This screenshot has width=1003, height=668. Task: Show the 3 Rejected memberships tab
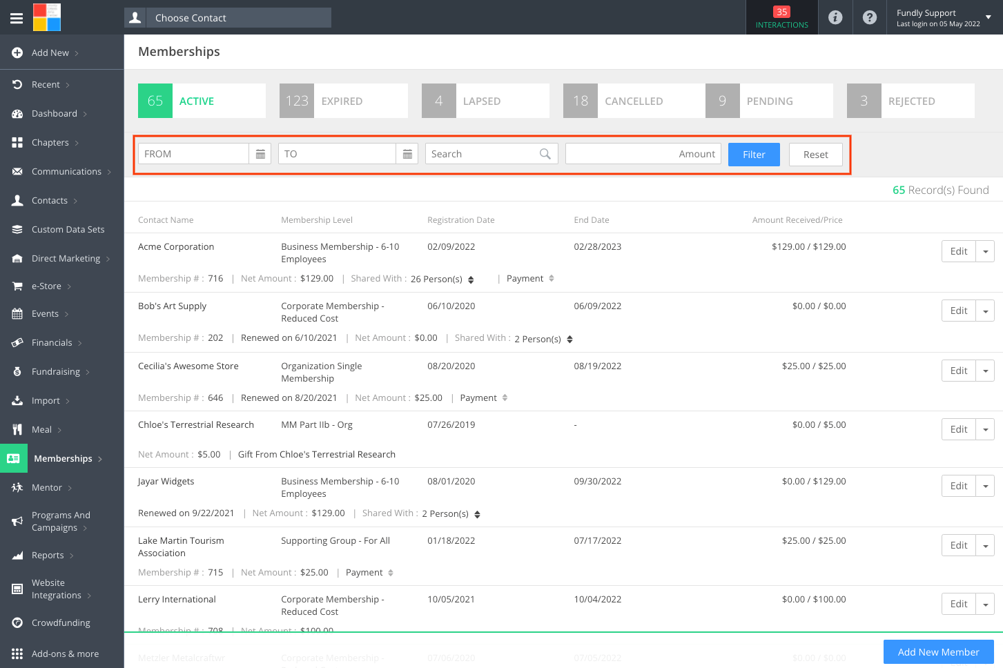click(x=911, y=101)
